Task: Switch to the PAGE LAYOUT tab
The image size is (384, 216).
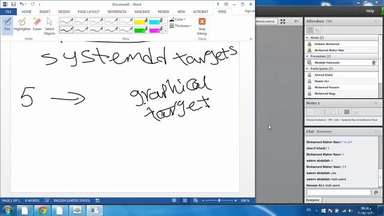Action: 89,11
